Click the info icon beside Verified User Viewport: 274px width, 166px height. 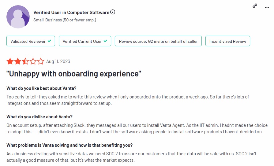[x=113, y=12]
